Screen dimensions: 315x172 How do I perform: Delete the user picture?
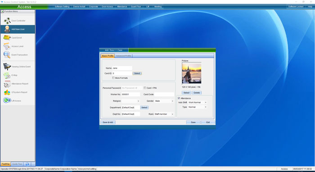(197, 93)
